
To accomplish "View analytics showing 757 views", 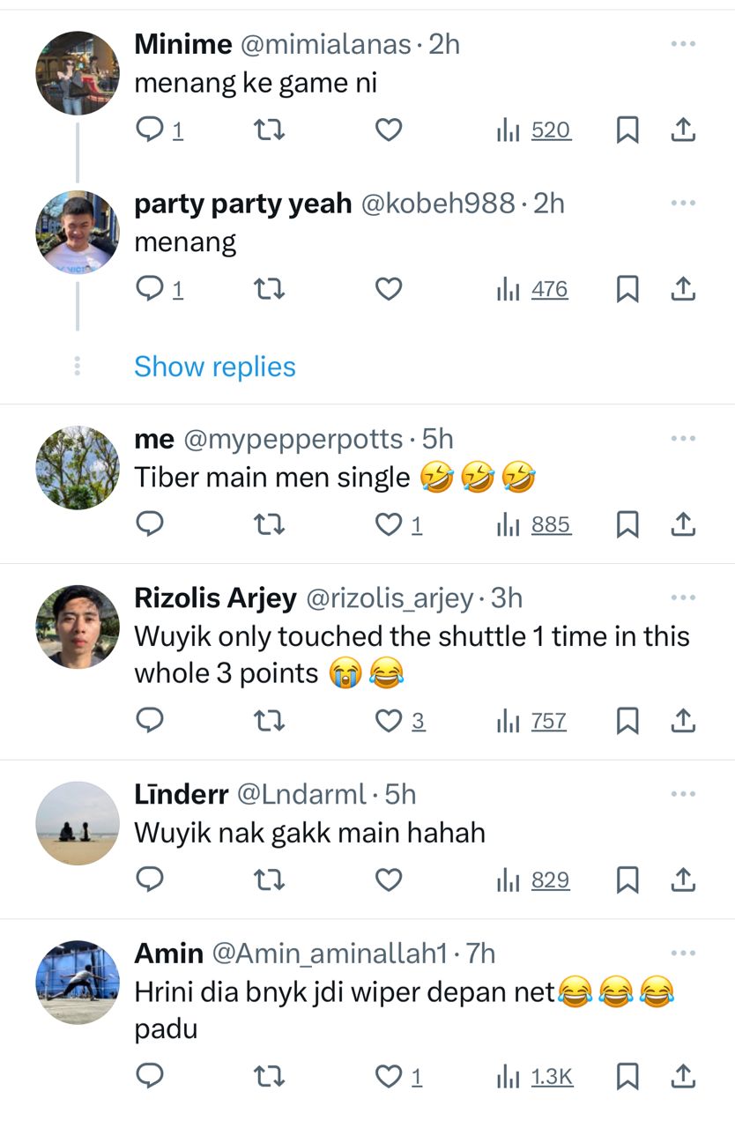I will tap(532, 721).
